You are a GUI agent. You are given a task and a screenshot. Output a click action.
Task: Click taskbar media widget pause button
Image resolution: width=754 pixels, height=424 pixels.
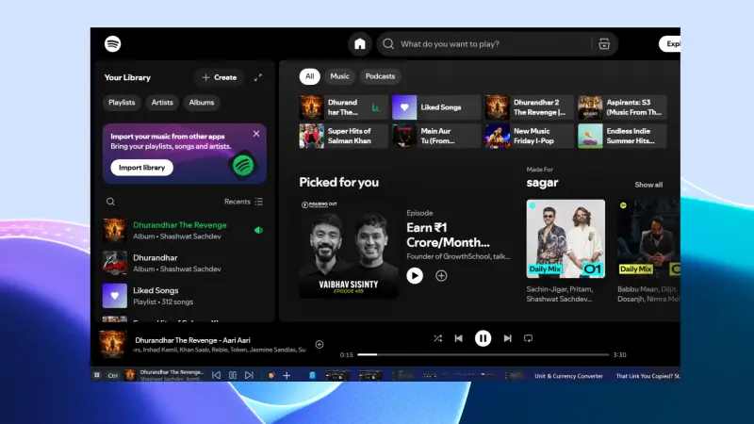point(233,375)
